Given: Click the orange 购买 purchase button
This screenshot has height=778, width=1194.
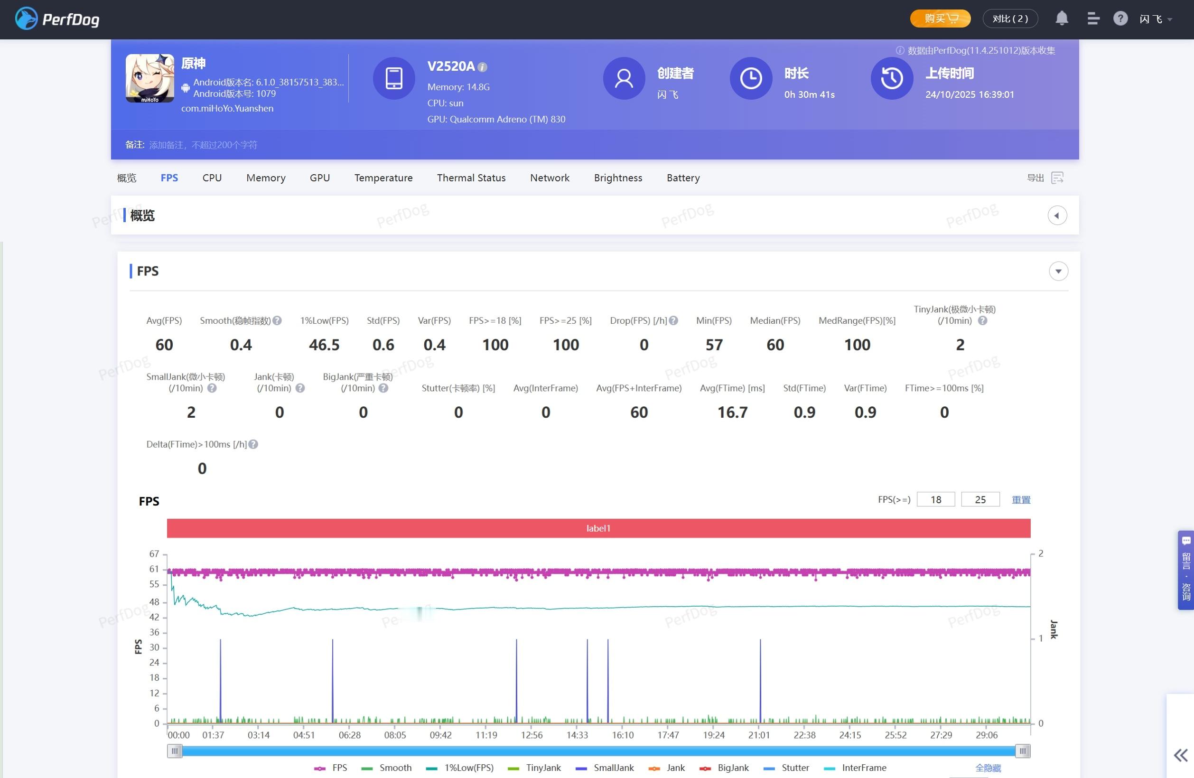Looking at the screenshot, I should pyautogui.click(x=940, y=19).
